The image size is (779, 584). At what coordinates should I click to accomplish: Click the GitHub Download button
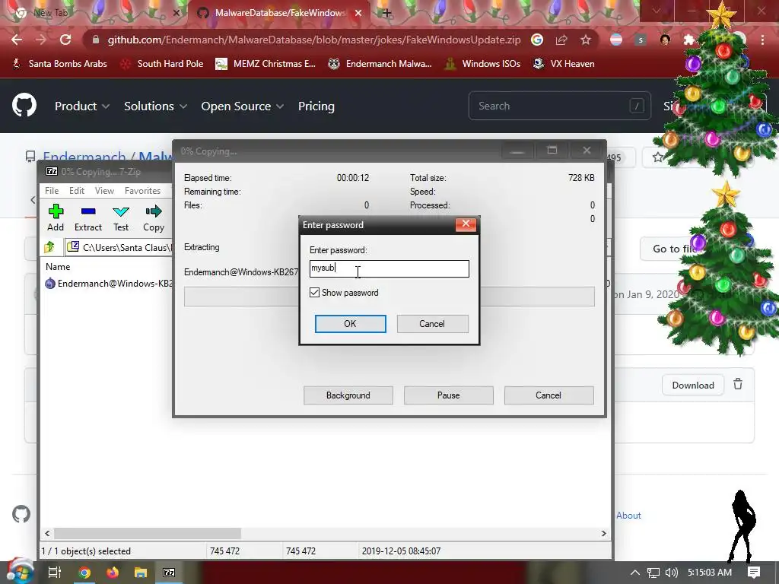coord(692,385)
